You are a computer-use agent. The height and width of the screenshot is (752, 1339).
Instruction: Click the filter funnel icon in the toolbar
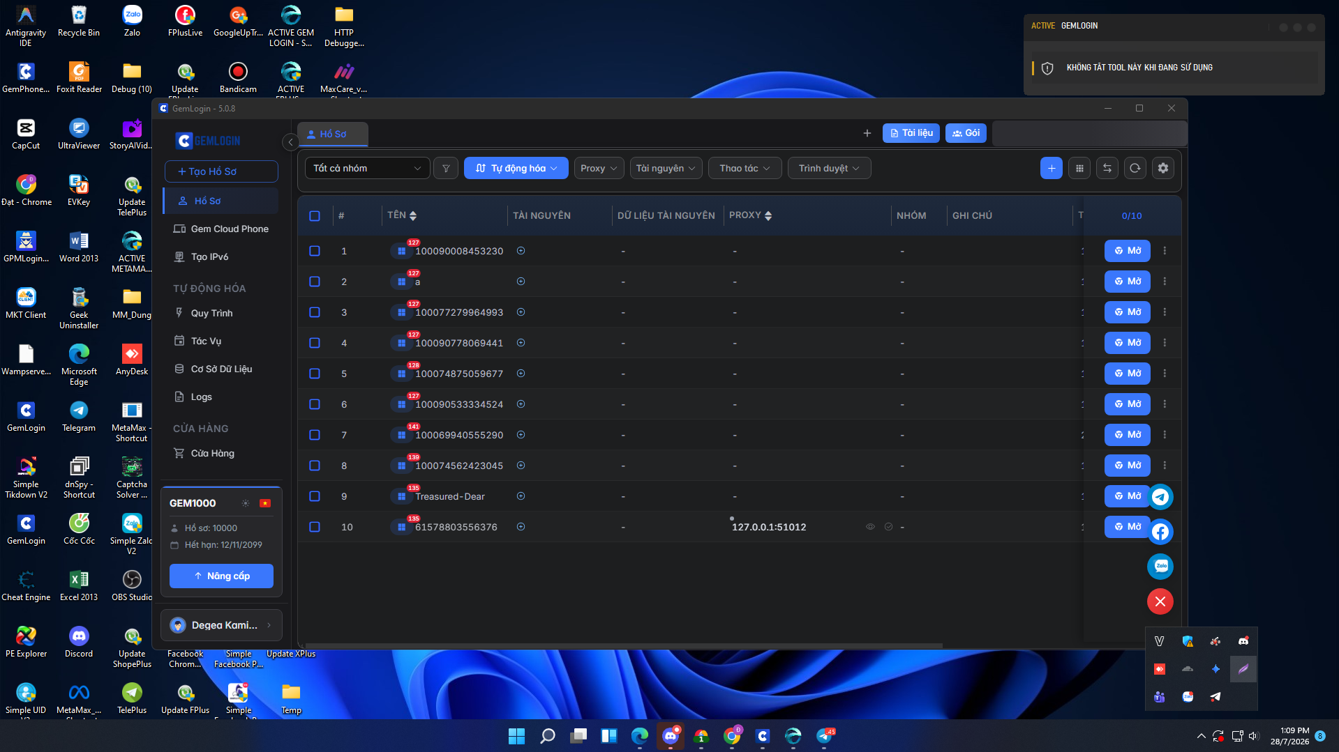[446, 168]
